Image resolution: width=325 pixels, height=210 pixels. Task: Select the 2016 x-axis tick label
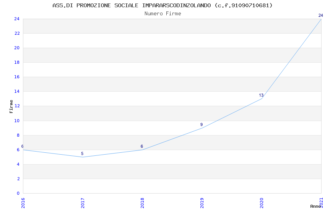coord(23,203)
